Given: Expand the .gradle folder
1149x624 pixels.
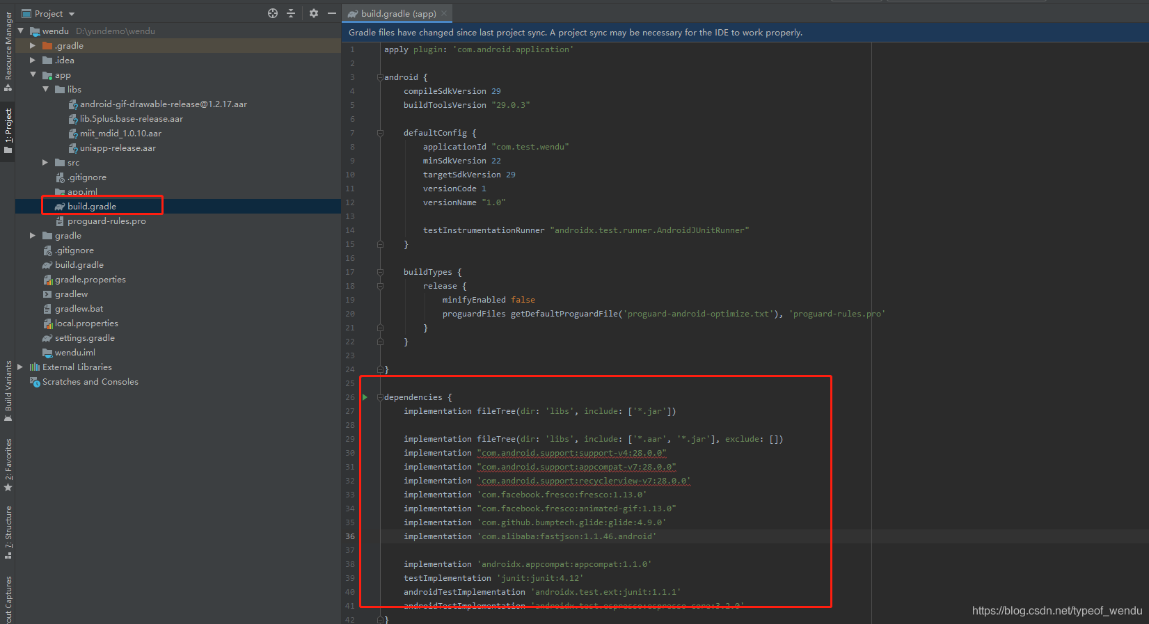Looking at the screenshot, I should [x=33, y=45].
